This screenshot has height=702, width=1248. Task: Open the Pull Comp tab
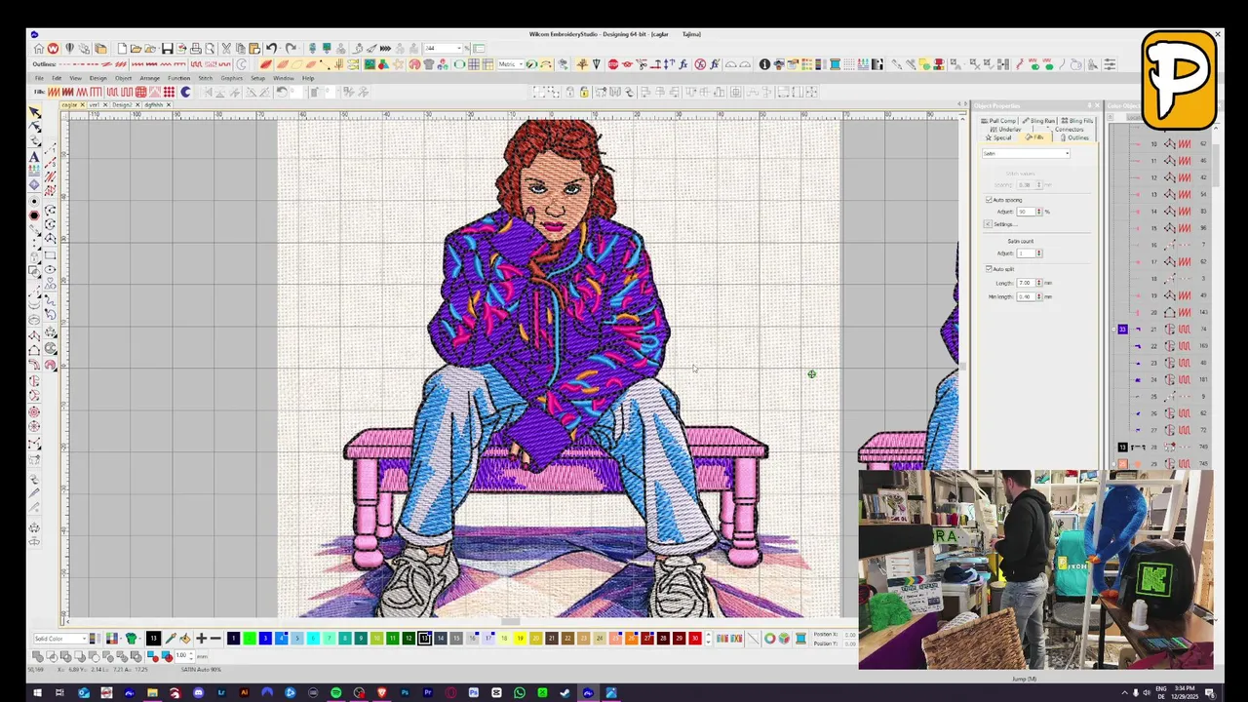pos(998,121)
